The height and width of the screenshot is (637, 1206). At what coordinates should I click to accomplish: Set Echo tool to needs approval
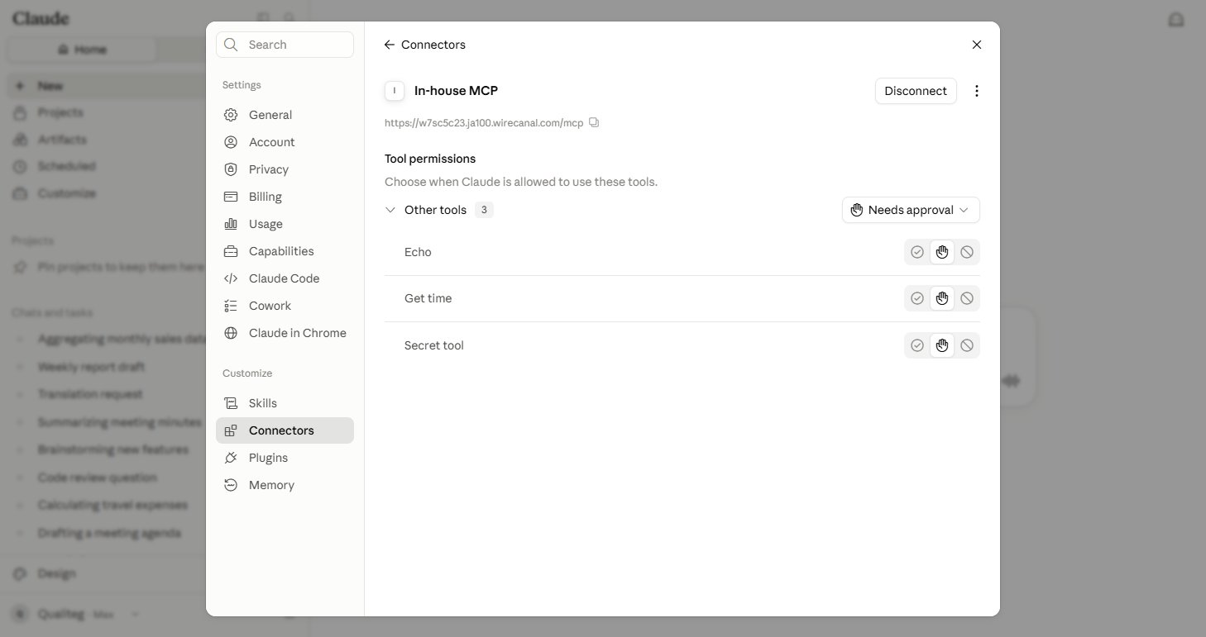(942, 252)
